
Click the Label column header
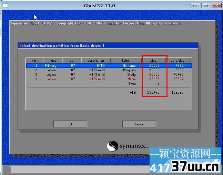click(126, 60)
